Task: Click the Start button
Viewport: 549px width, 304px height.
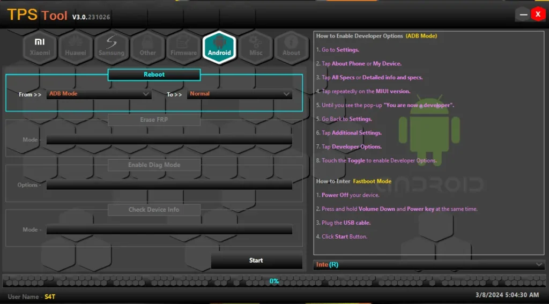Action: [x=257, y=261]
